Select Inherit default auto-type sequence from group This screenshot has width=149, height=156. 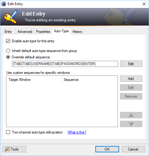click(x=8, y=51)
